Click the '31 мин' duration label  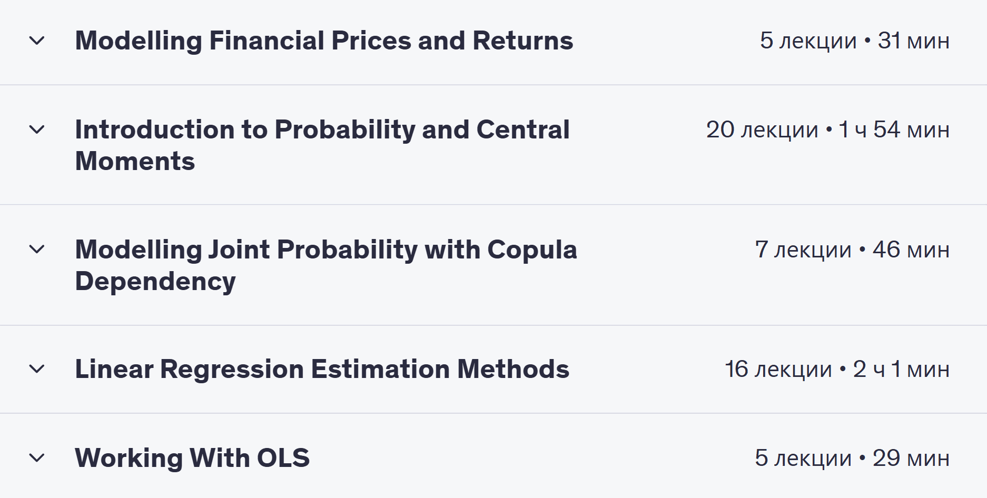click(913, 41)
